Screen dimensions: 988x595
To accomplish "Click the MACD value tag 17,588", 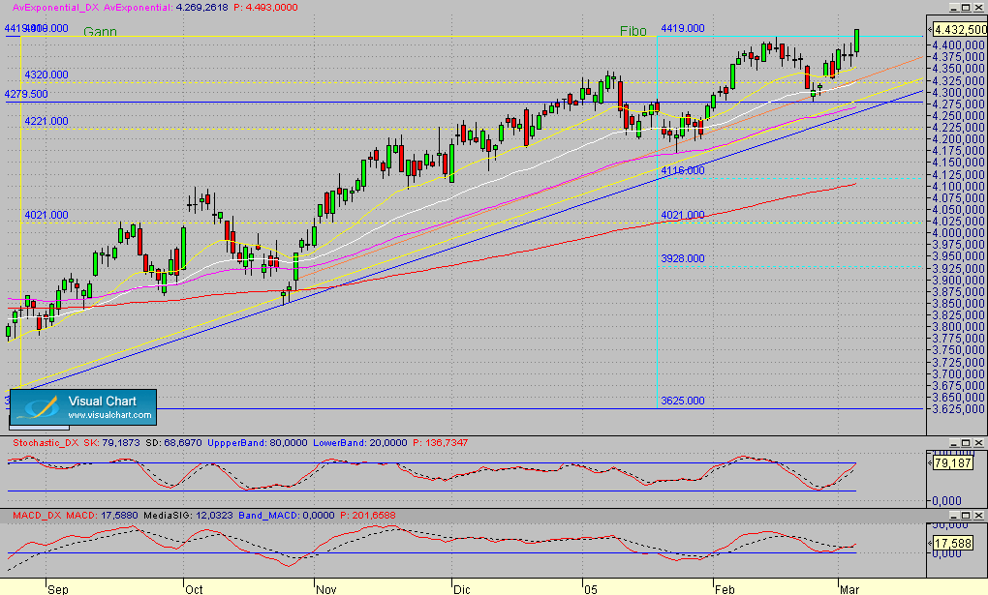I will coord(952,543).
